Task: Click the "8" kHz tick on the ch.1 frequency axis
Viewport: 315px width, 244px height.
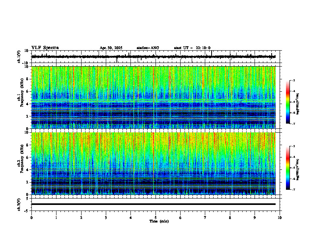Action: pos(27,79)
